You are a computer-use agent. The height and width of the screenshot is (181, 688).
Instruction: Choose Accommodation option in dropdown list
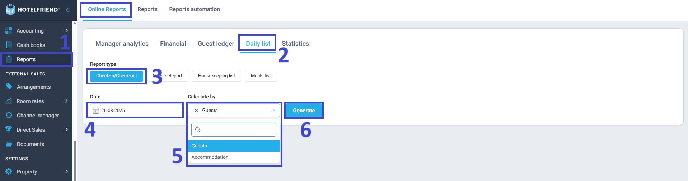coord(234,157)
